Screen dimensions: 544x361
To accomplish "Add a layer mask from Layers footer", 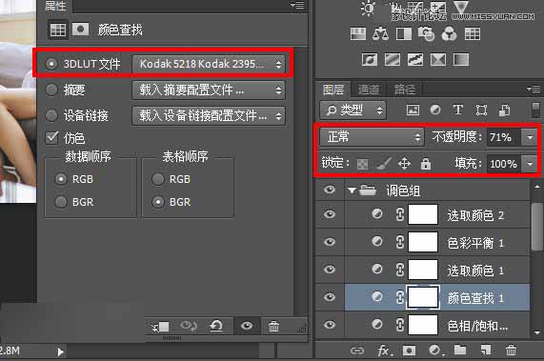I will click(x=409, y=351).
